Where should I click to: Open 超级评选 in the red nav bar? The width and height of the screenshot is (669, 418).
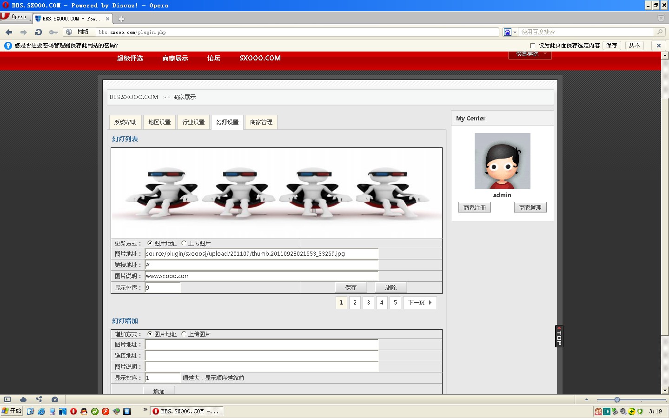pyautogui.click(x=130, y=58)
